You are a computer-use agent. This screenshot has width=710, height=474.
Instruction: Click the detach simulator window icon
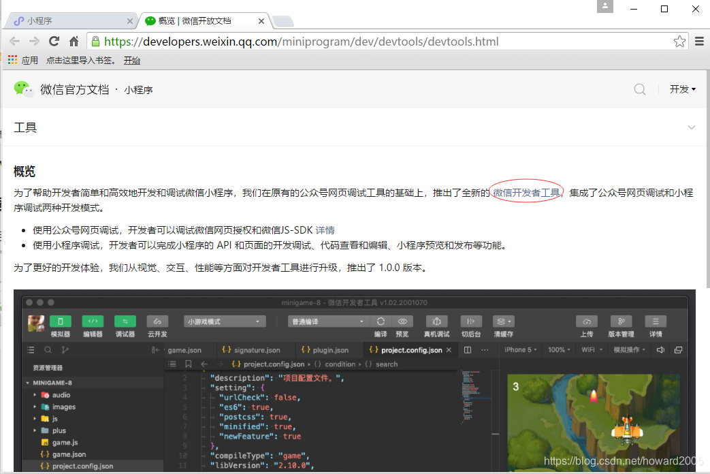[x=678, y=350]
